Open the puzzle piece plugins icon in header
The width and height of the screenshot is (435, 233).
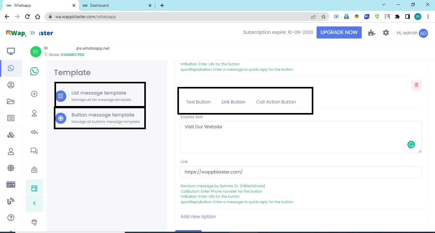point(372,32)
